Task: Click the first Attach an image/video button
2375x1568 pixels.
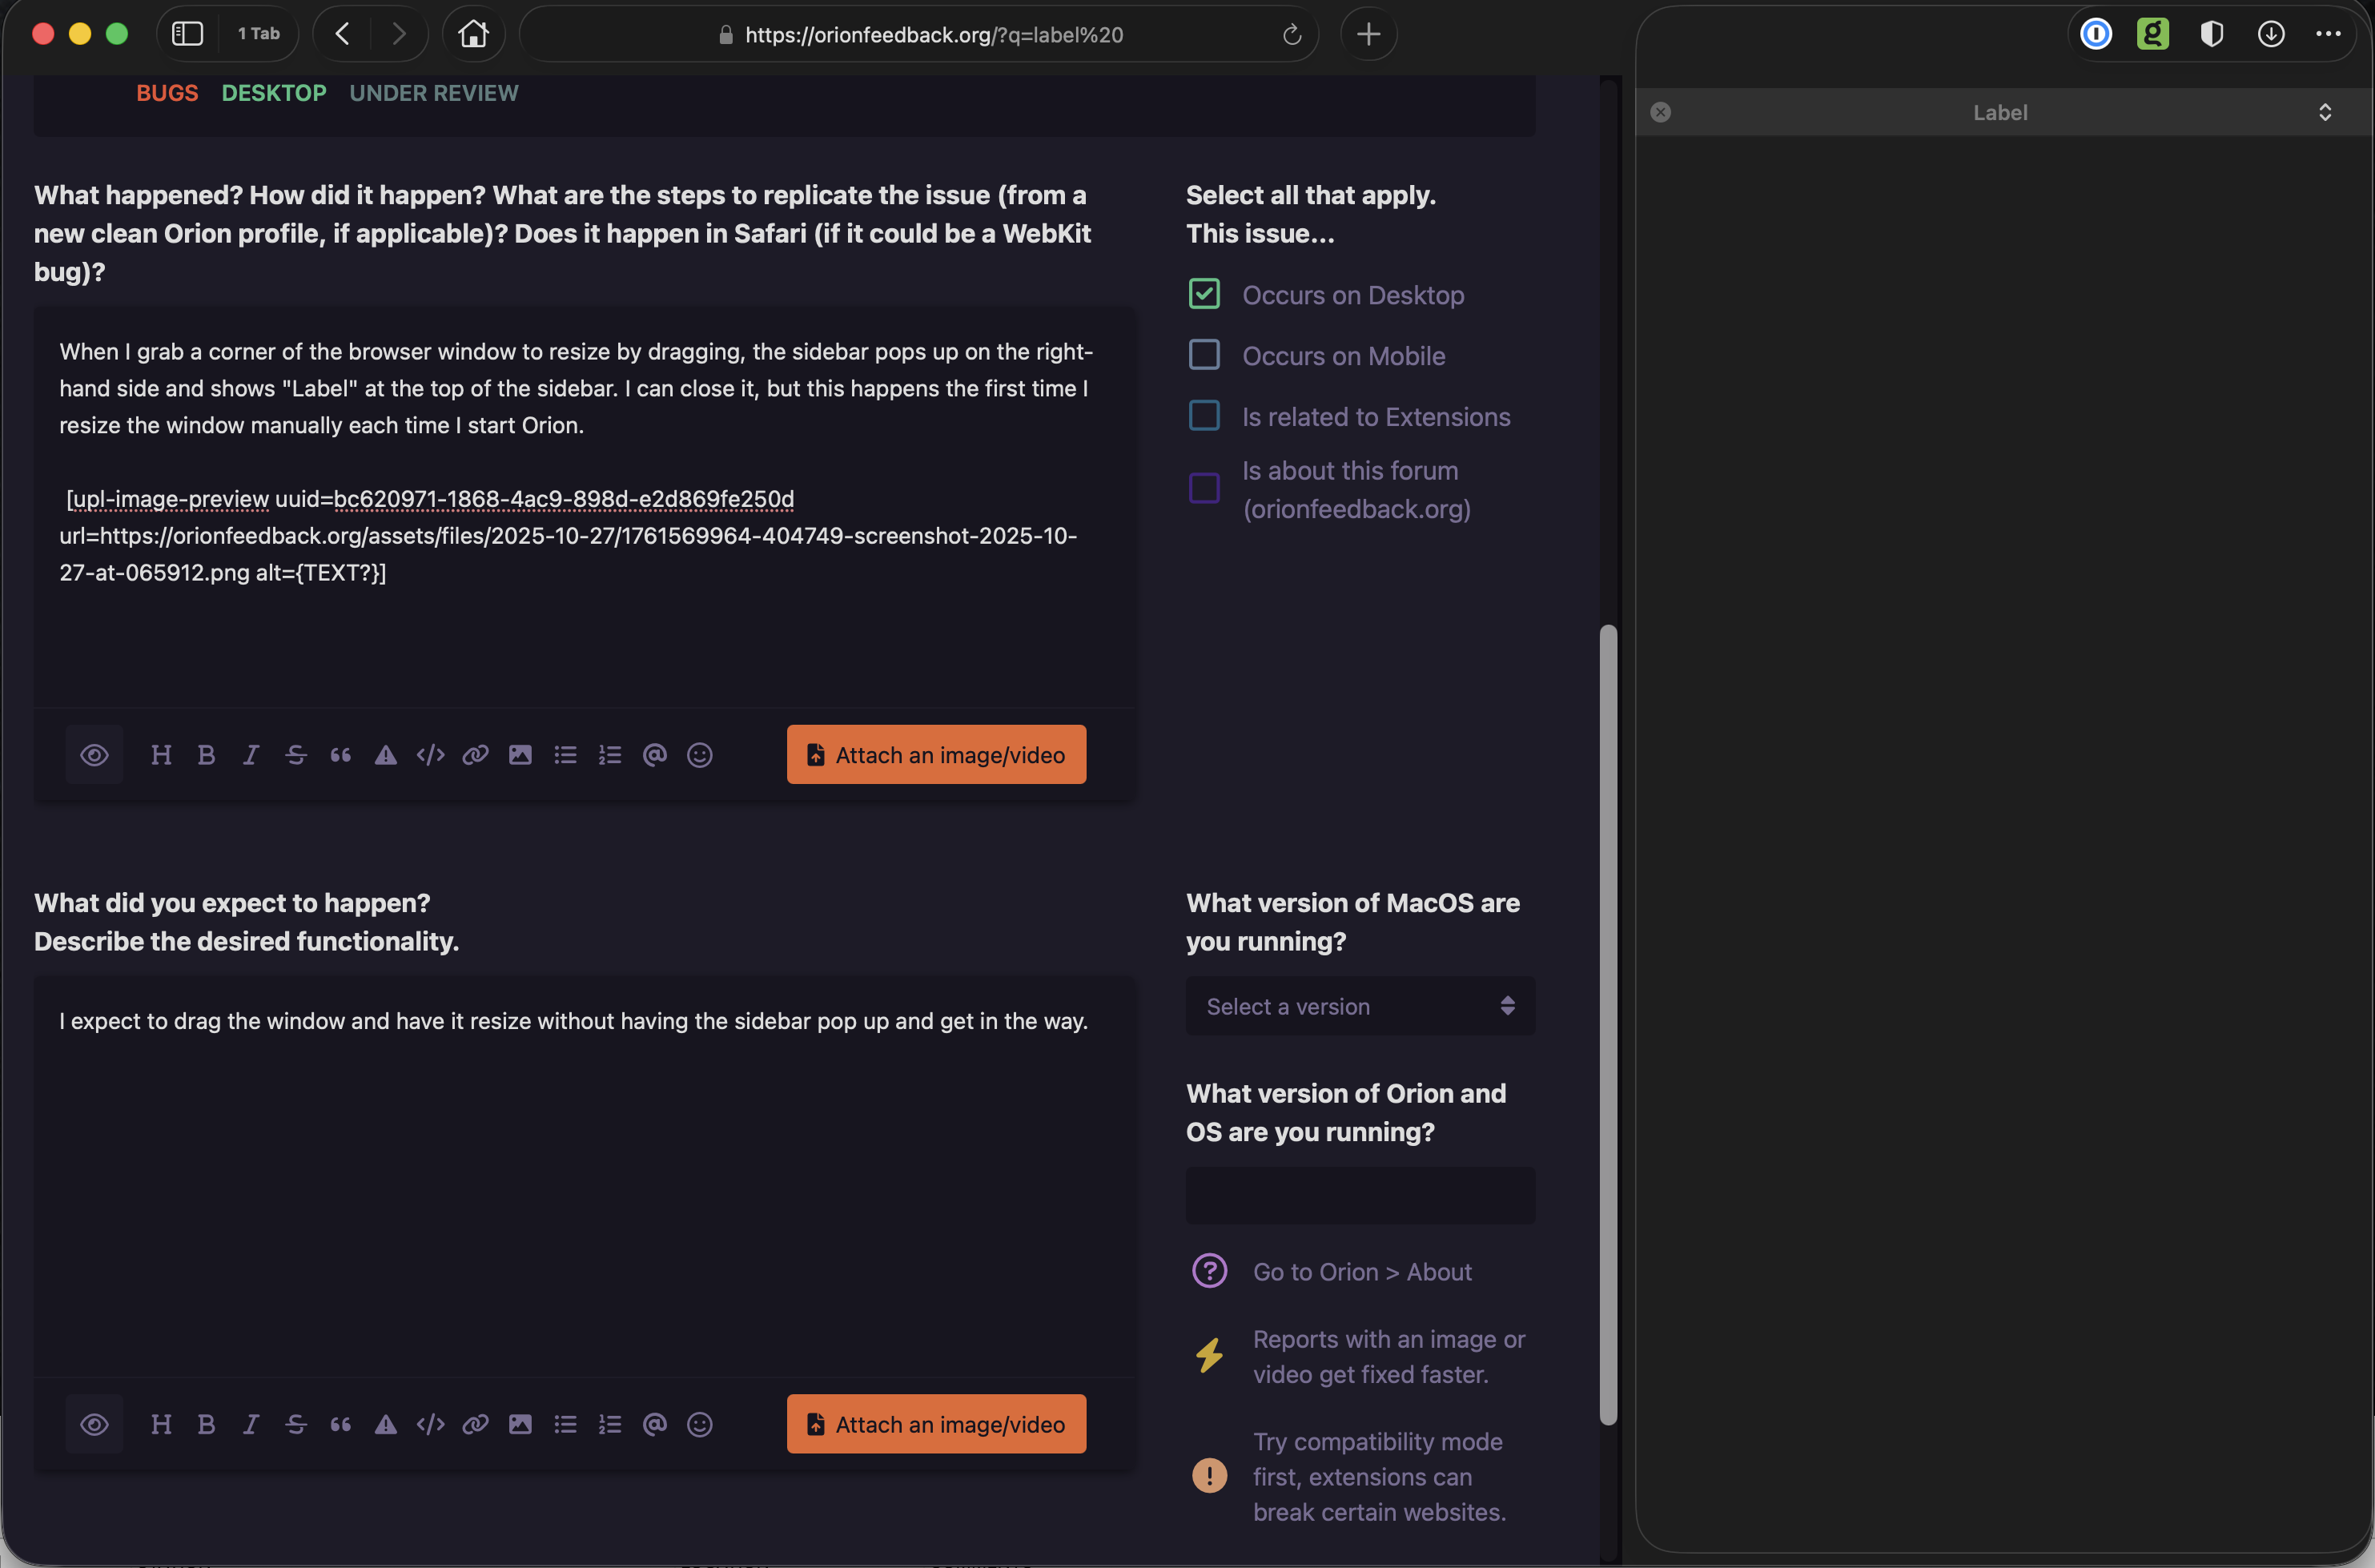Action: (936, 755)
